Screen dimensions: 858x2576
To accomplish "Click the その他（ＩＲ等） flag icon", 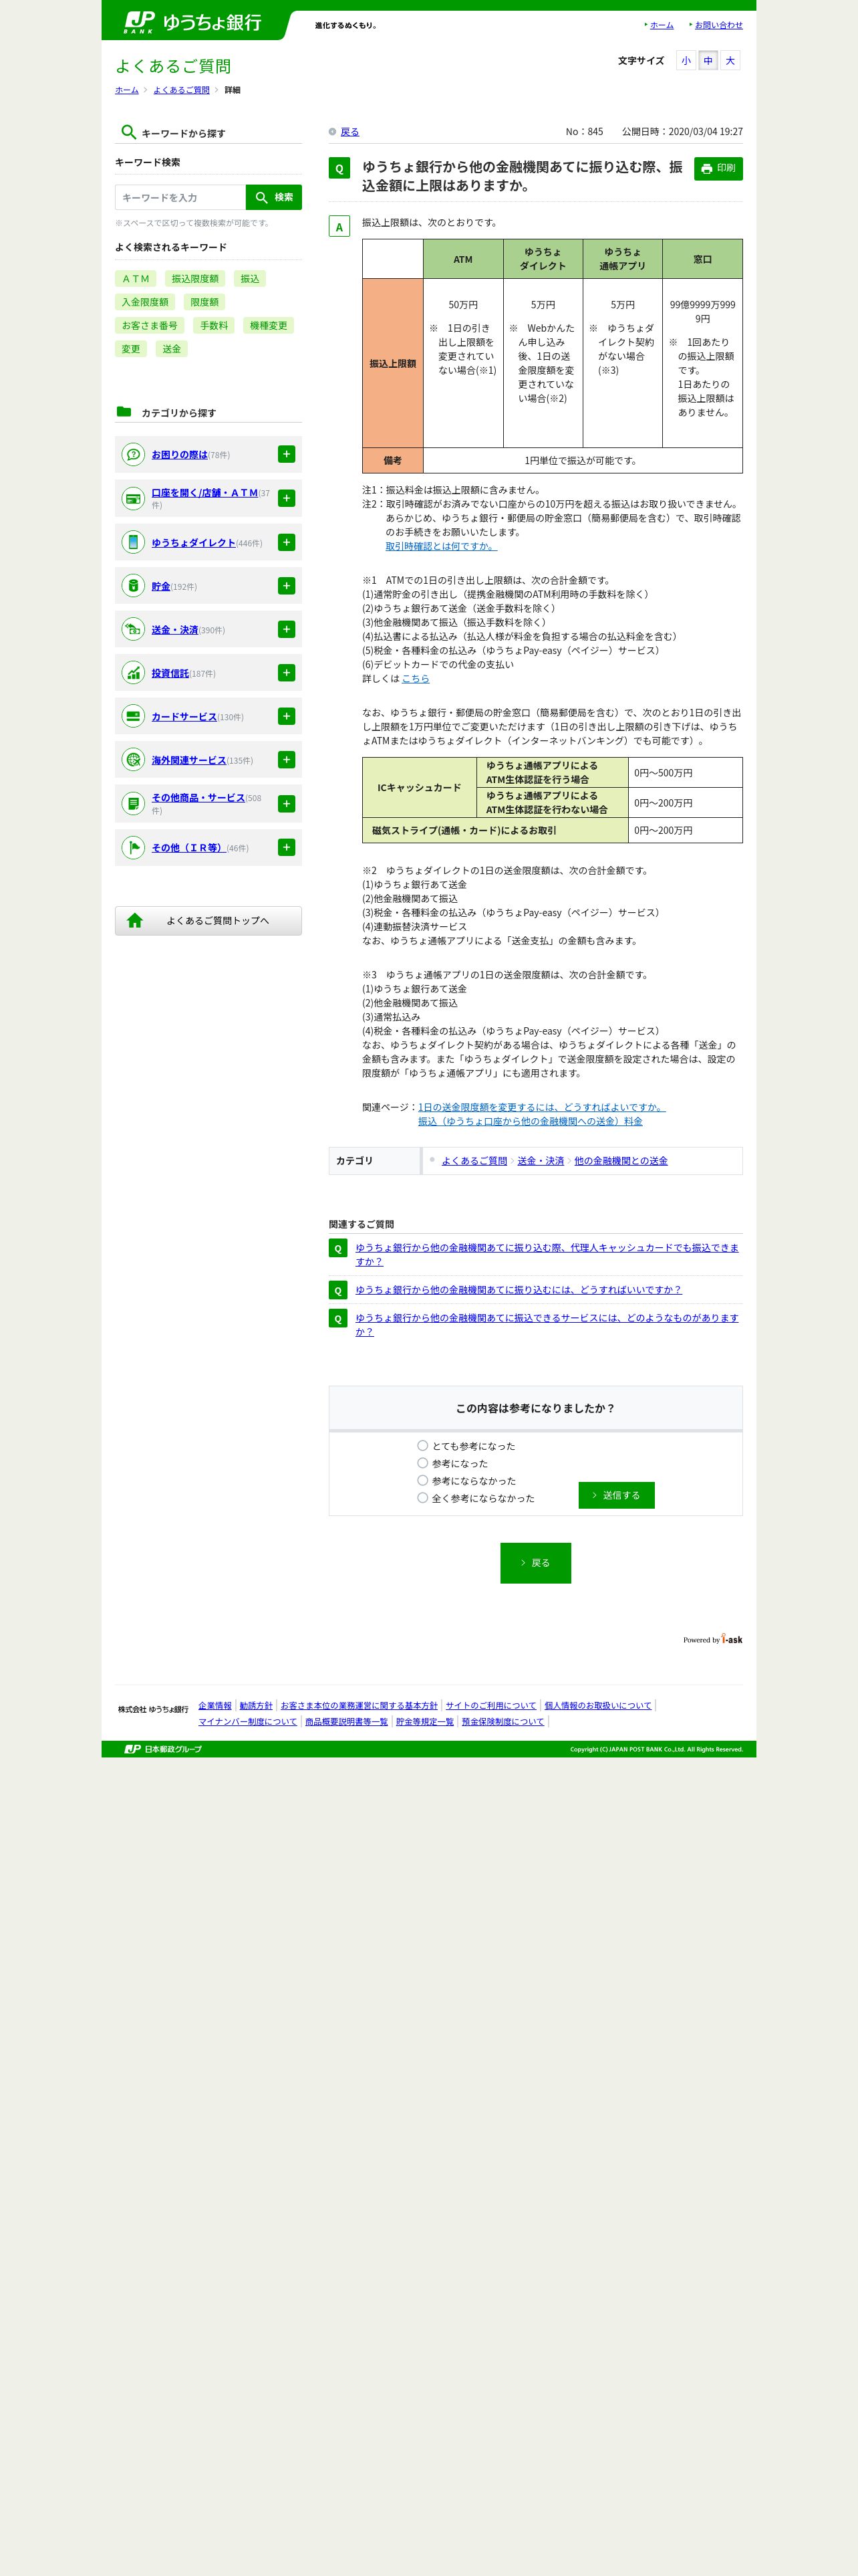I will [133, 847].
